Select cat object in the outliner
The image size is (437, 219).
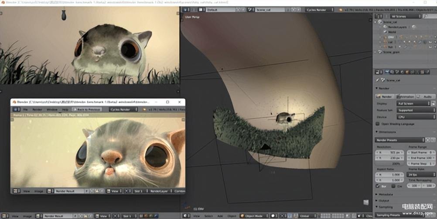point(390,42)
